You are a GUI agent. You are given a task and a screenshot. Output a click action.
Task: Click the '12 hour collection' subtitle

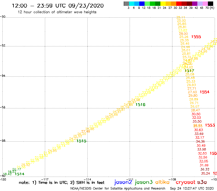pyautogui.click(x=57, y=12)
